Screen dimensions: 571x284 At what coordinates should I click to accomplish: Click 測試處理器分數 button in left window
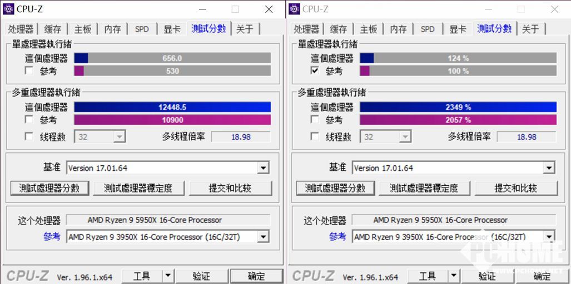49,187
